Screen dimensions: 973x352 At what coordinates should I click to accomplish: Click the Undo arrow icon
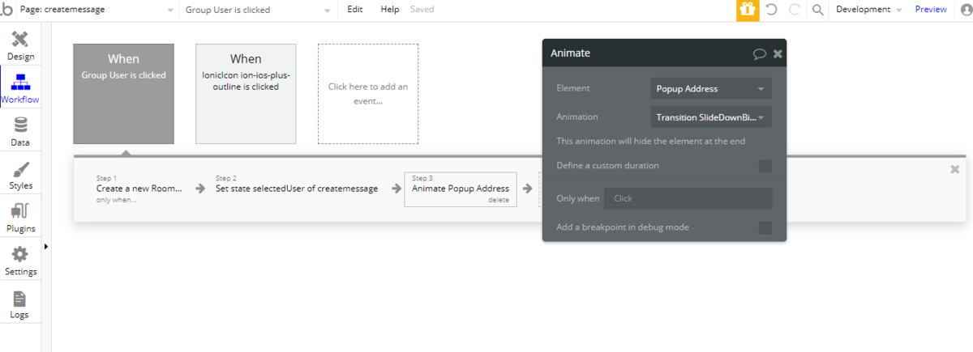pyautogui.click(x=771, y=10)
